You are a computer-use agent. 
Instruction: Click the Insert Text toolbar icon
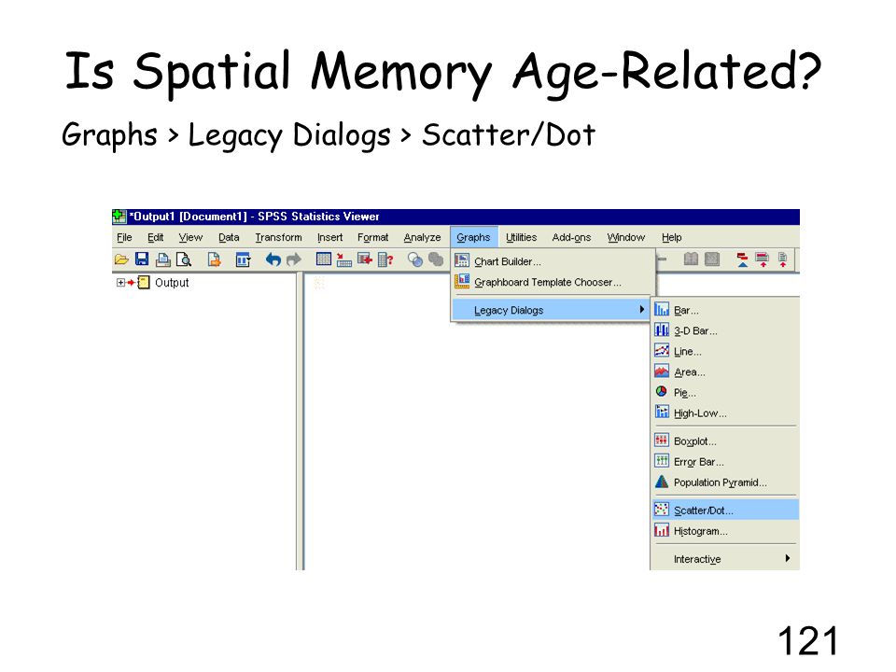[x=783, y=260]
